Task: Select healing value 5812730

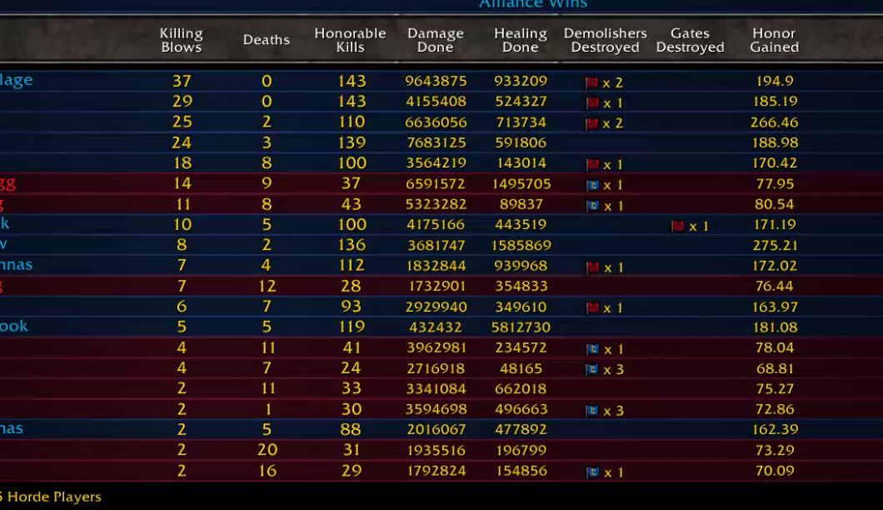Action: [x=521, y=327]
